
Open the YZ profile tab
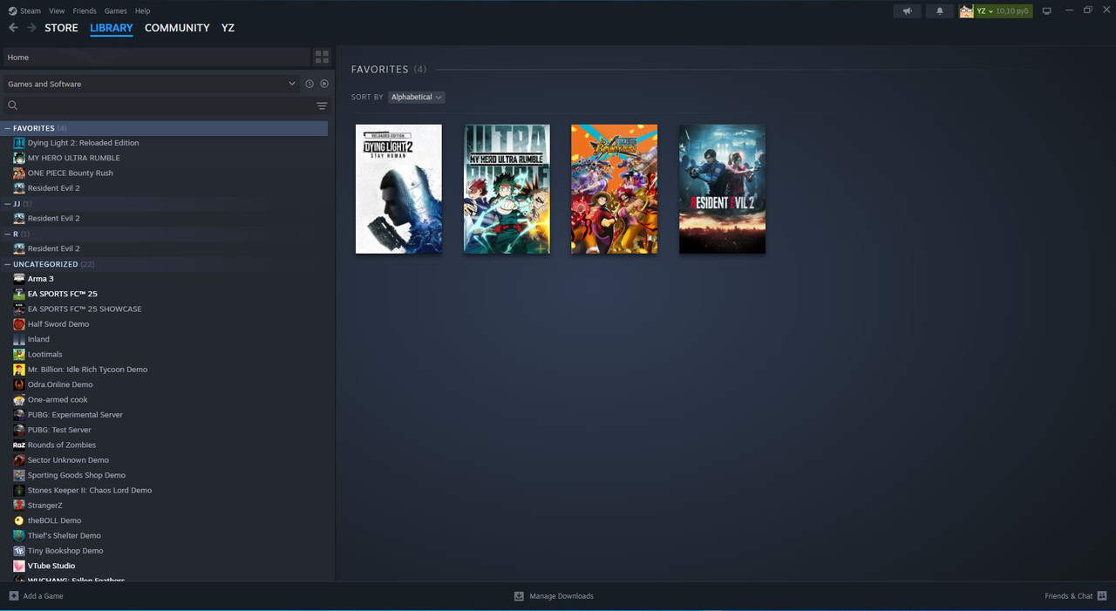point(228,28)
